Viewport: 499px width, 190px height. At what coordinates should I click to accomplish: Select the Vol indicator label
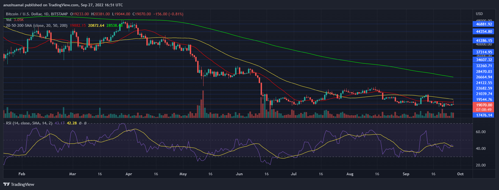click(9, 20)
